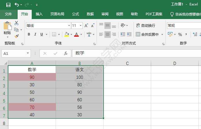
Task: Apply the red Font Color
Action: 76,34
